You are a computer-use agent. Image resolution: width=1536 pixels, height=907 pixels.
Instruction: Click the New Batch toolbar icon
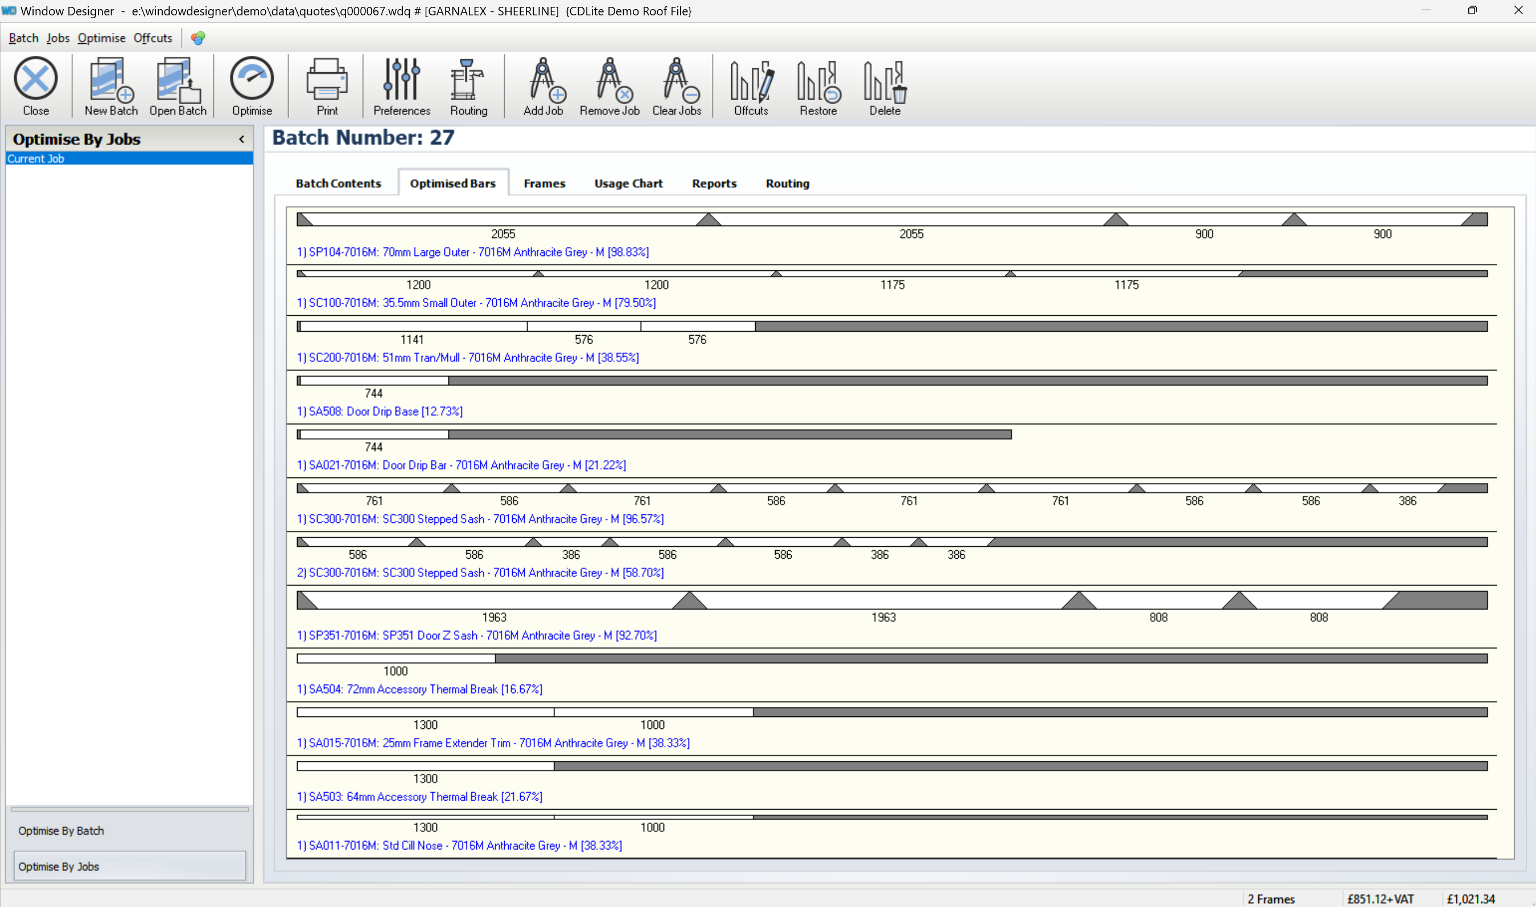click(x=110, y=86)
